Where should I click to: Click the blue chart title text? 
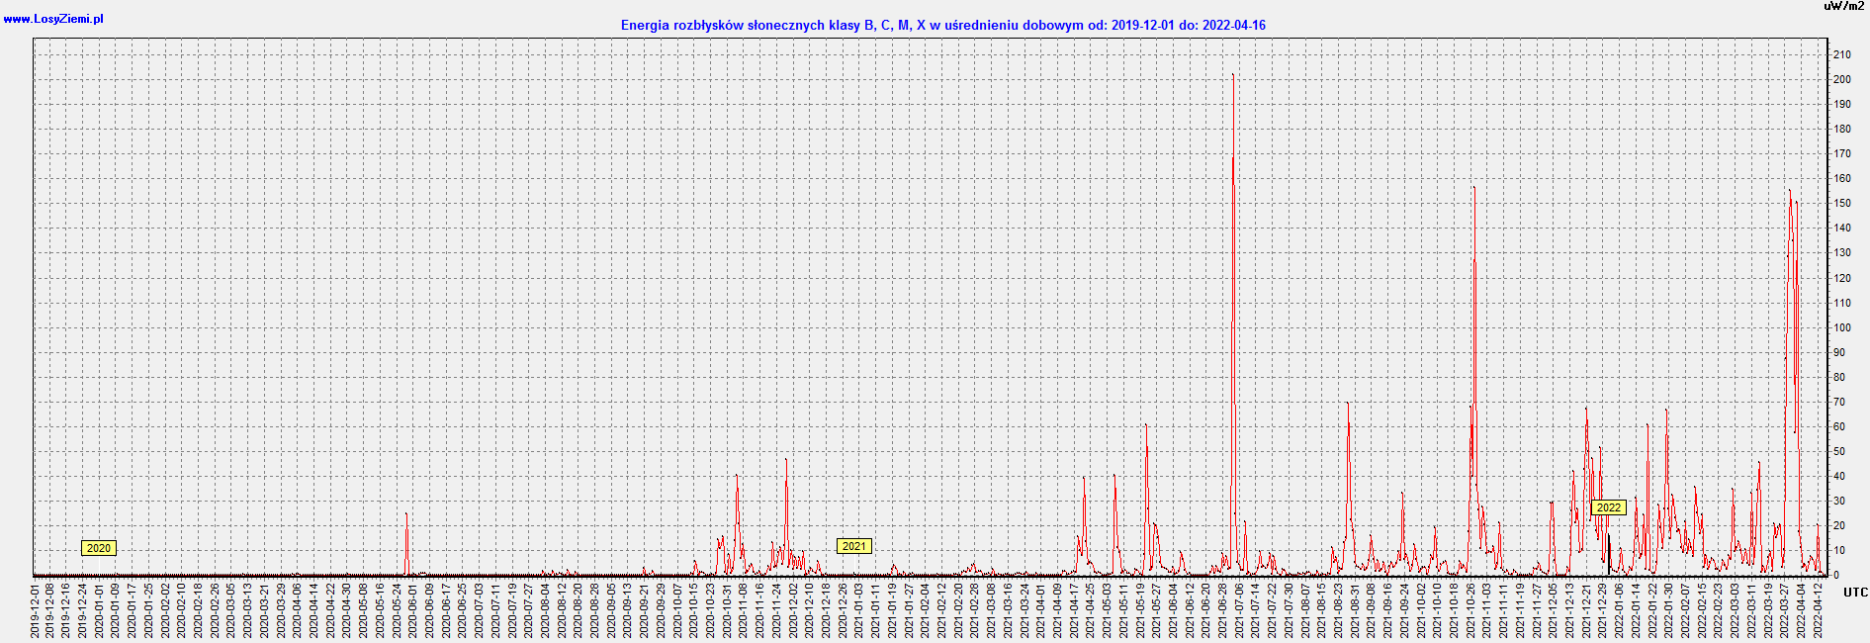click(942, 26)
